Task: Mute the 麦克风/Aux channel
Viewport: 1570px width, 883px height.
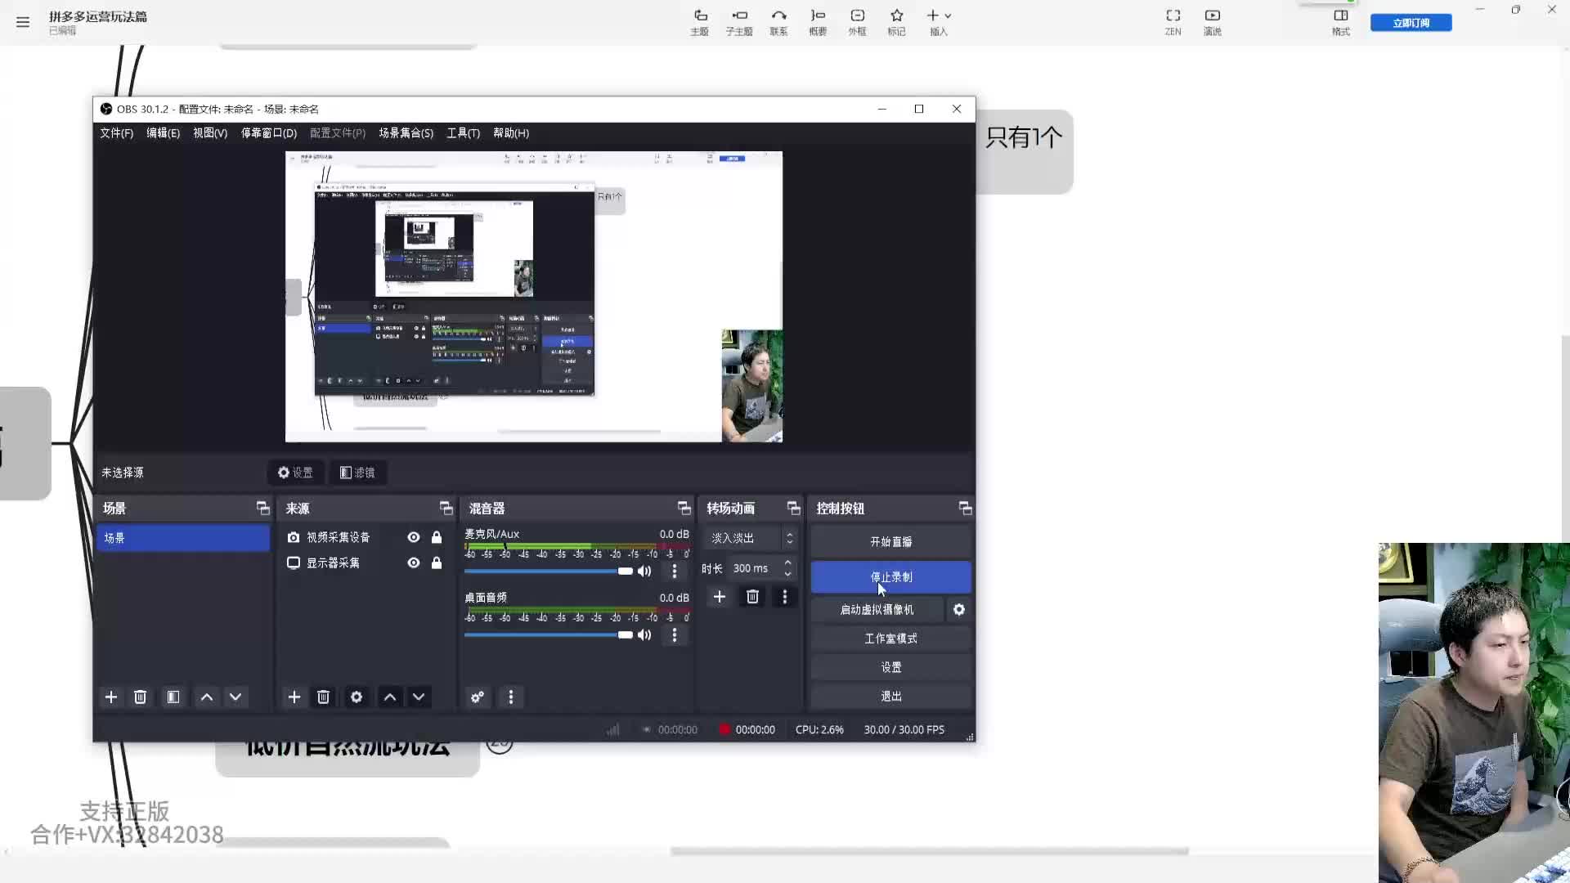Action: [644, 571]
